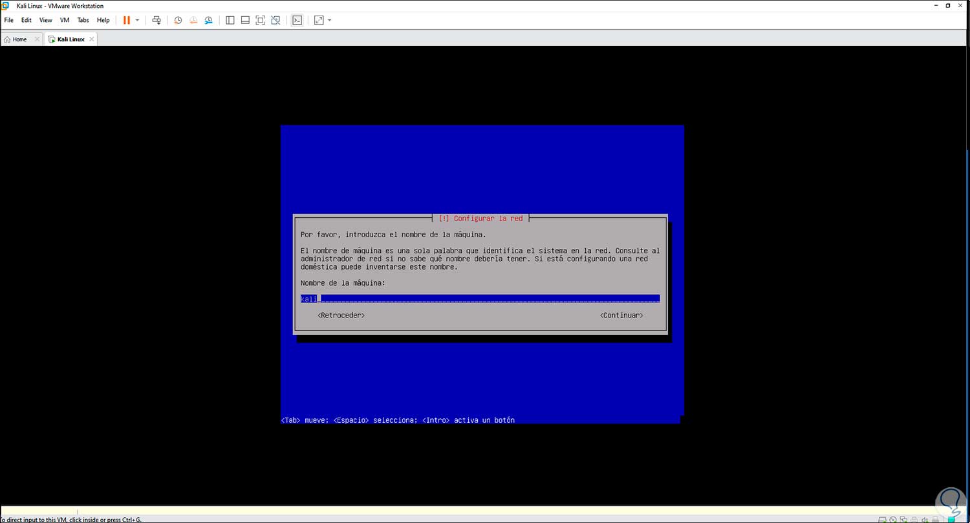Click the network adapter status icon
This screenshot has height=523, width=970.
click(904, 519)
